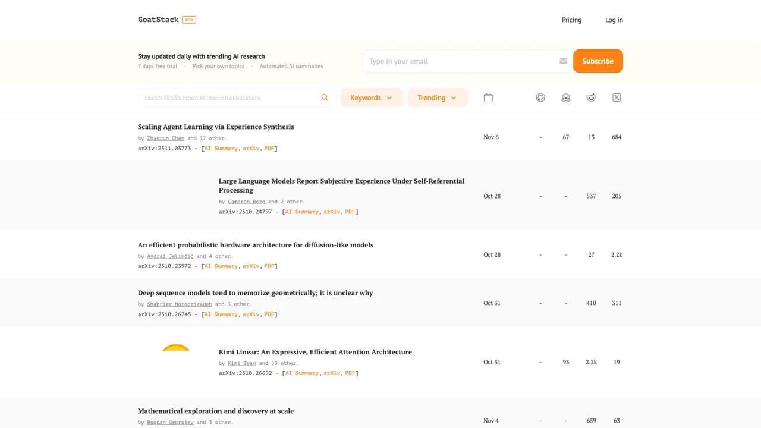Open AI Summary for arXiv:2510.23972
Image resolution: width=761 pixels, height=428 pixels.
click(221, 266)
